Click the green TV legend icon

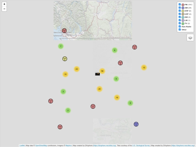click(183, 24)
